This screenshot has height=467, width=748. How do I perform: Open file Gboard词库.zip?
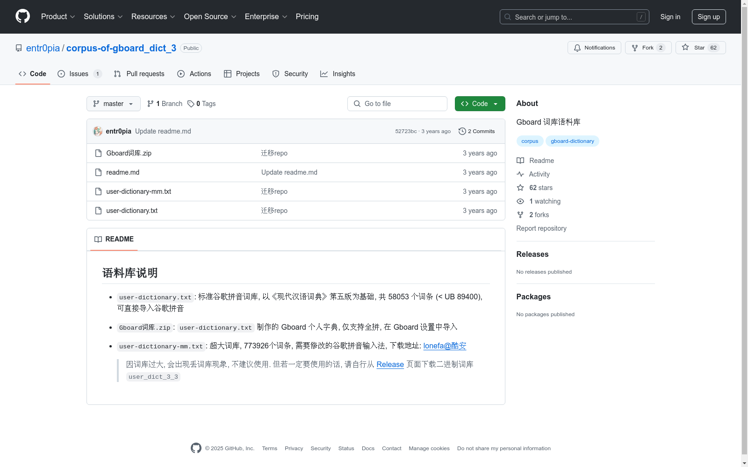(129, 153)
